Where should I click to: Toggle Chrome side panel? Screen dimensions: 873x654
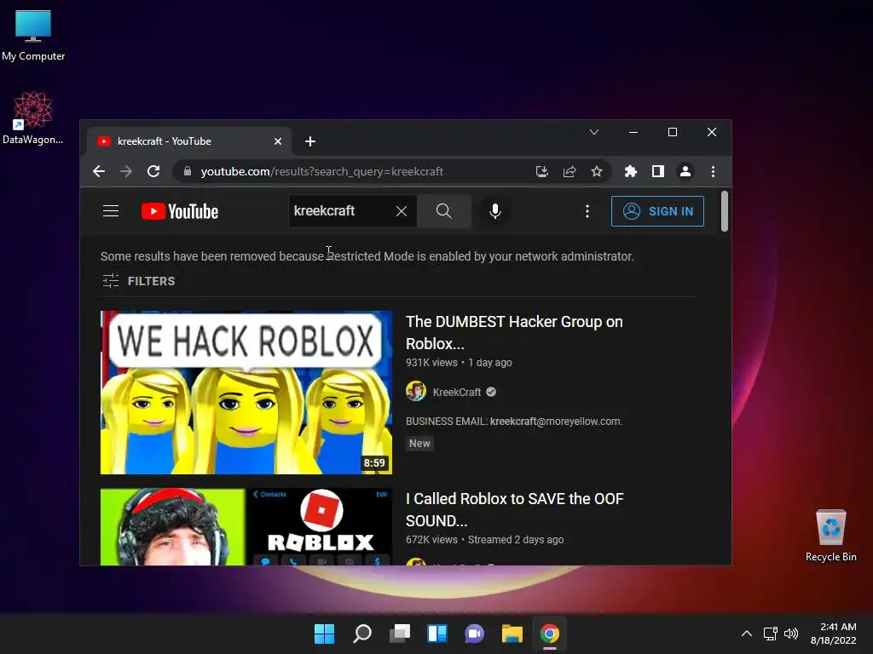(658, 171)
